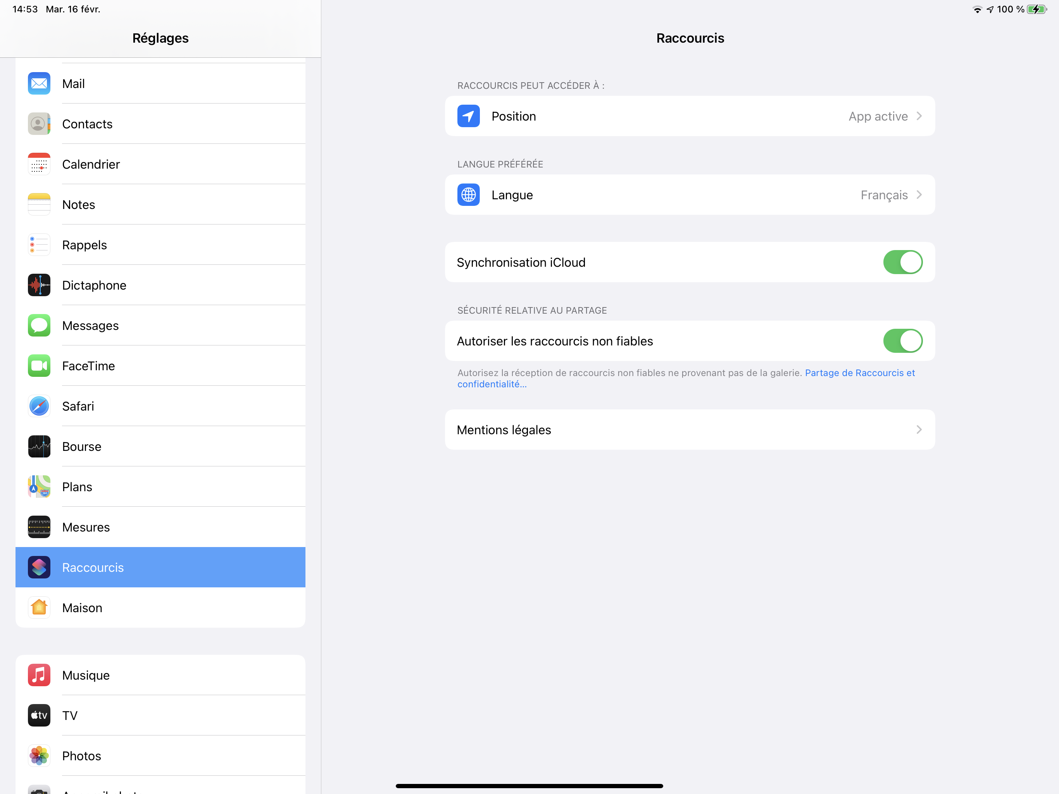Tap the battery indicator in the status bar
Viewport: 1059px width, 794px height.
[1036, 10]
